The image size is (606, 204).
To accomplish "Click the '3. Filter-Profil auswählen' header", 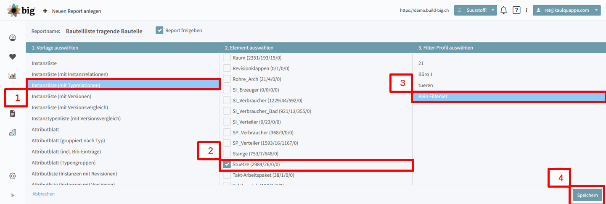I will [446, 47].
